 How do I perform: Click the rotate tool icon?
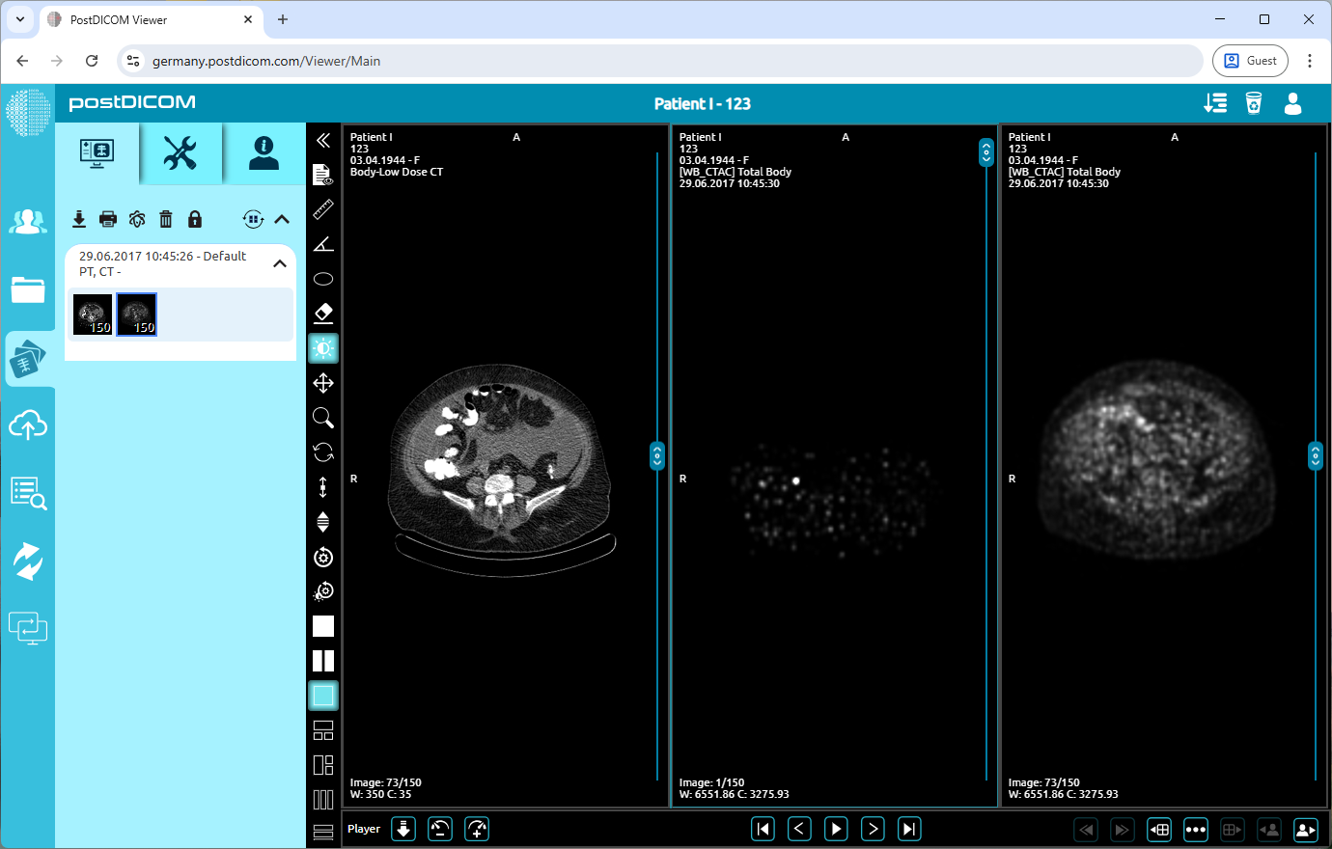pos(323,452)
